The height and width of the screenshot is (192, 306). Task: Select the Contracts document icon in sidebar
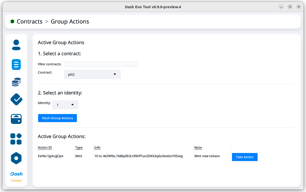point(16,65)
